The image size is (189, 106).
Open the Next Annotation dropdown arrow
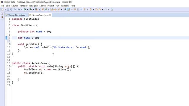click(88, 9)
